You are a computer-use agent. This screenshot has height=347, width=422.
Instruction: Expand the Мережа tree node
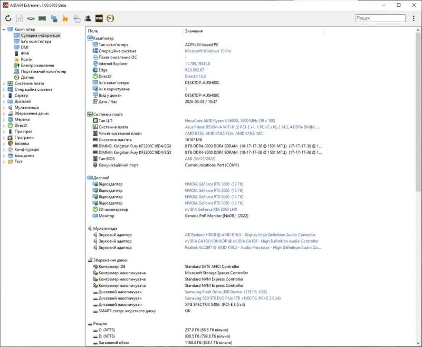[4, 119]
